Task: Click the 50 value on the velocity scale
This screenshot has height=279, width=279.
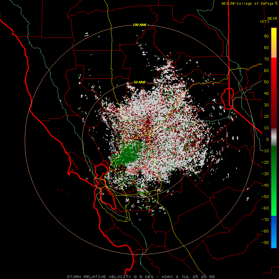Action: pyautogui.click(x=266, y=82)
